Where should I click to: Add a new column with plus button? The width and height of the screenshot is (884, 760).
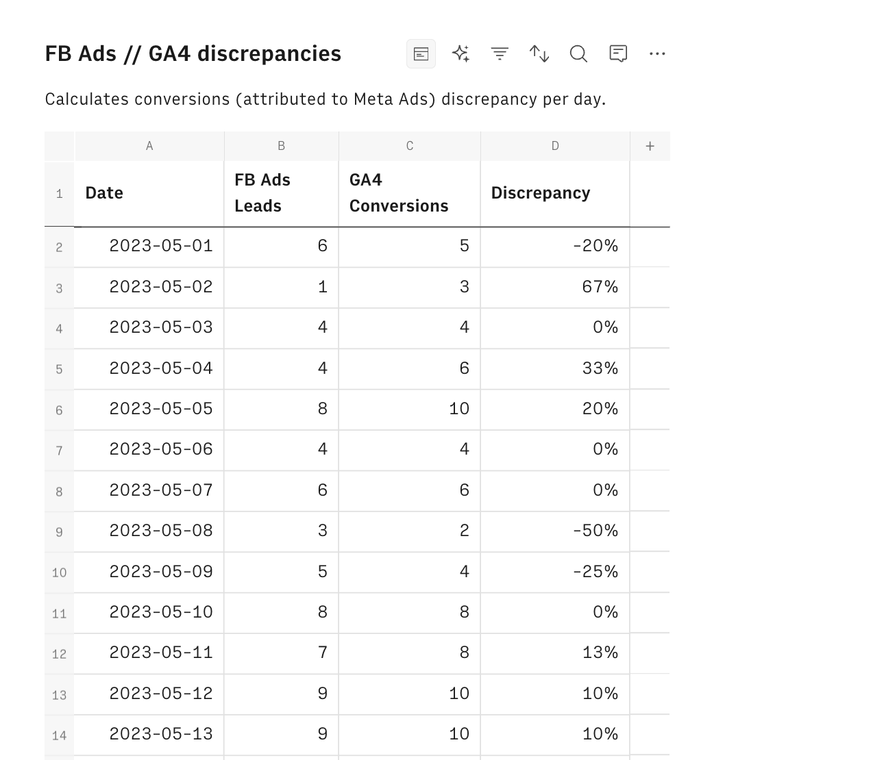point(650,146)
